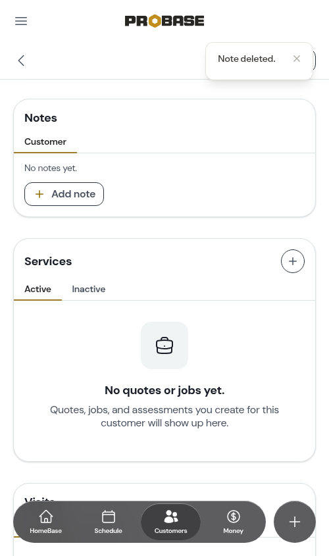Screen dimensions: 329x556
Task: Add a new service with the plus circle
Action: tap(293, 261)
